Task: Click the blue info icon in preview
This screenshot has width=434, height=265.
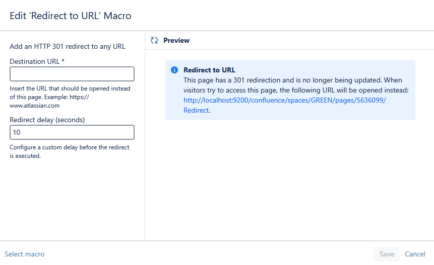Action: [174, 70]
